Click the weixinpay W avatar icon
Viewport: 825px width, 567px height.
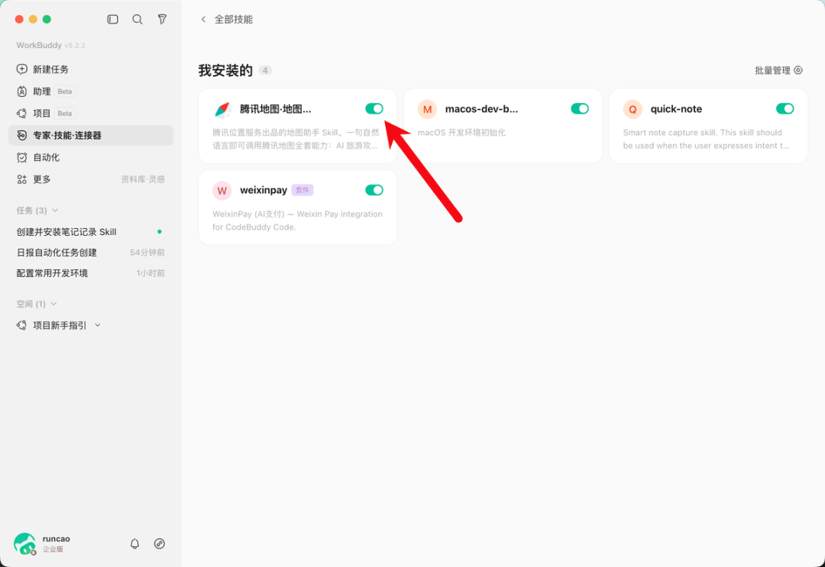pos(222,191)
